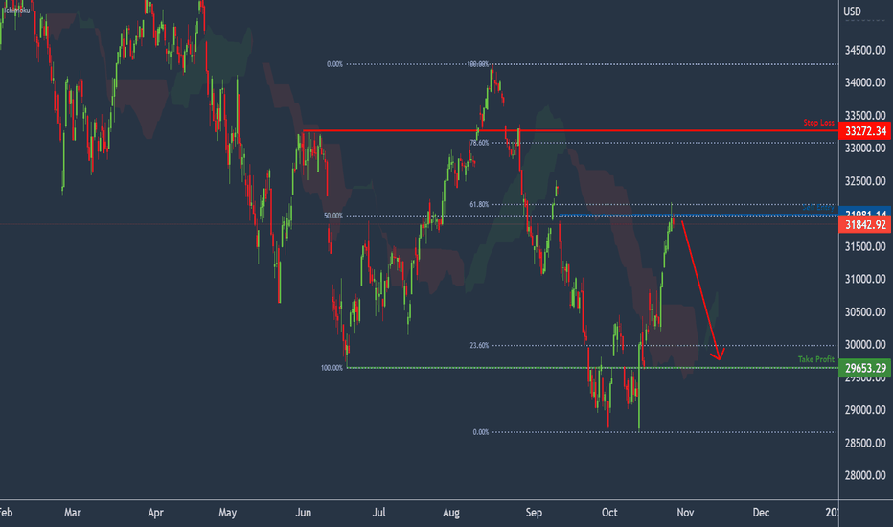Select the Take Profit line label
The width and height of the screenshot is (893, 527).
tap(815, 359)
